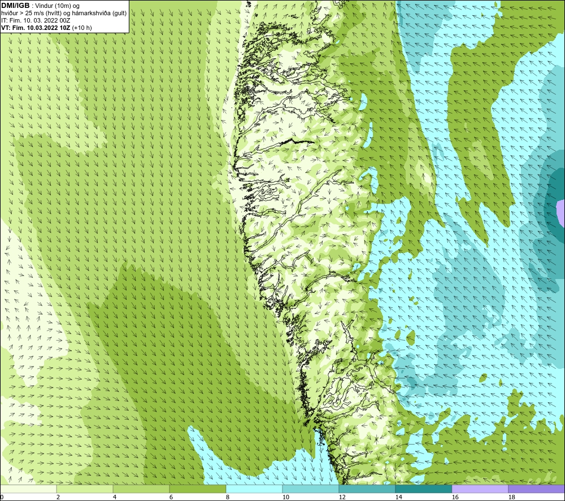Select the above 18 m/s purple swatch
The height and width of the screenshot is (501, 565).
[x=537, y=489]
